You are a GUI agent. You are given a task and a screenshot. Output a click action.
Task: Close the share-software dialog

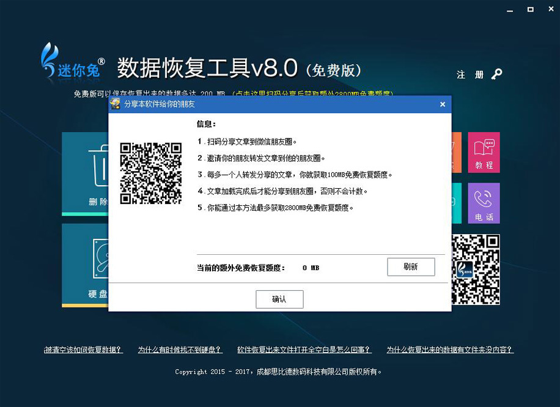pos(443,105)
